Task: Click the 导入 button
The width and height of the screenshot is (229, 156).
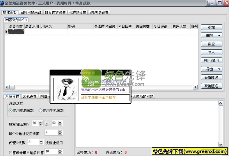Action: (211, 52)
